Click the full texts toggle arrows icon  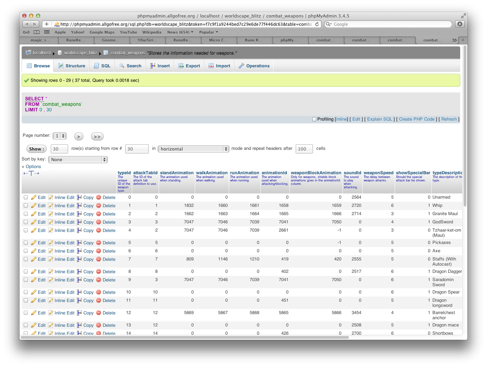[31, 173]
